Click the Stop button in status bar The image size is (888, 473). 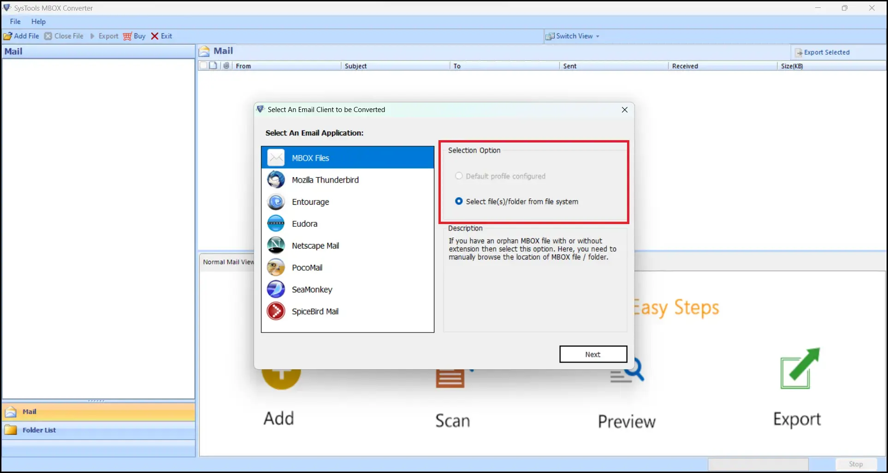856,464
